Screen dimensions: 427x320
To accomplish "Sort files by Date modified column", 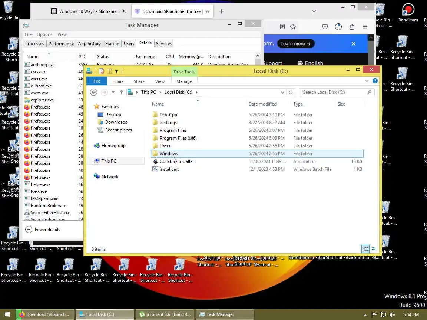I will (262, 104).
